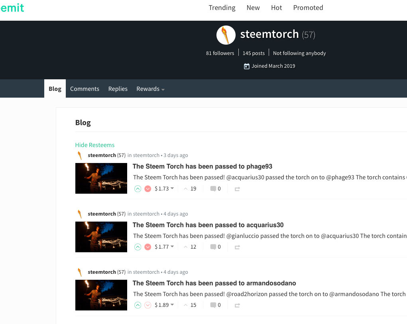This screenshot has width=407, height=324.
Task: Show the 19 votes list
Action: [190, 189]
